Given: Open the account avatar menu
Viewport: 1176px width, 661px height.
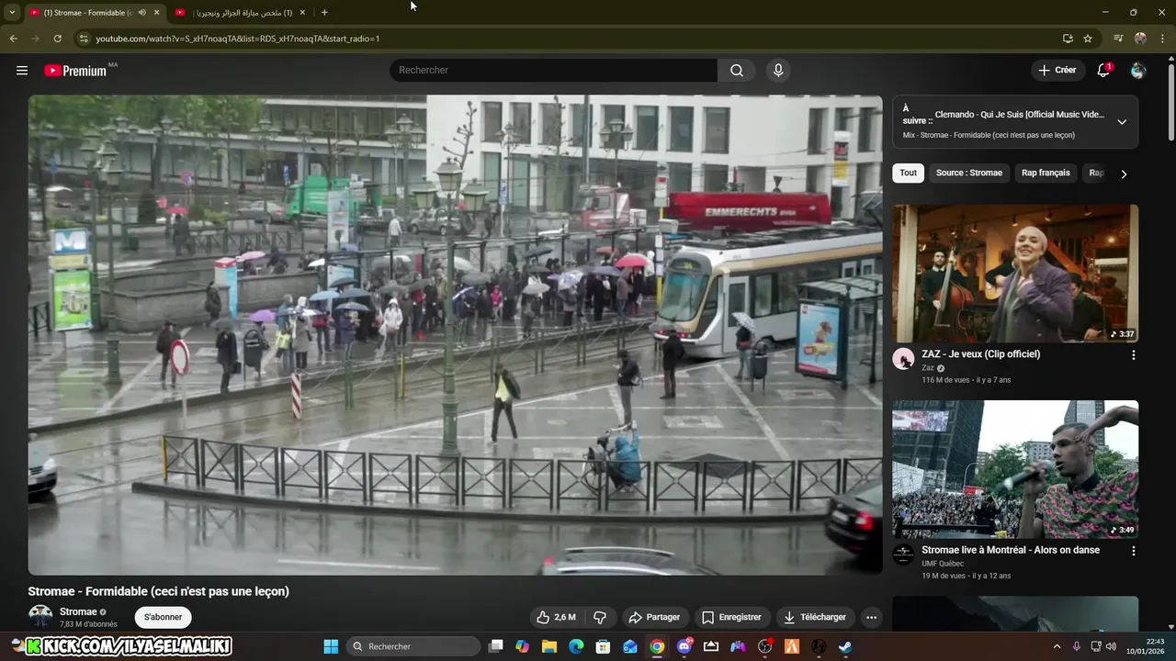Looking at the screenshot, I should [1138, 71].
